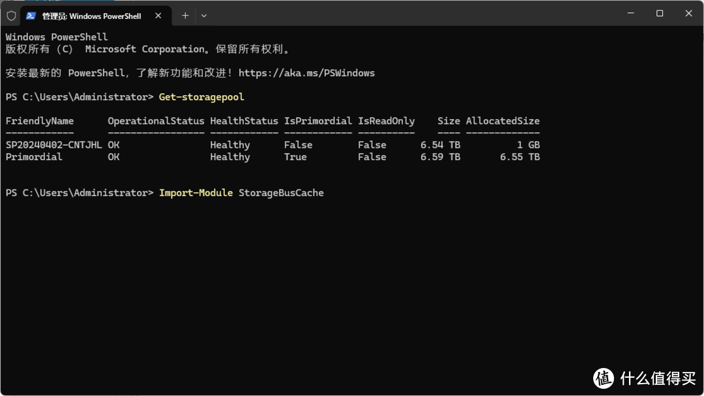Click the 6.55 TB allocated size value
This screenshot has width=704, height=396.
click(520, 157)
